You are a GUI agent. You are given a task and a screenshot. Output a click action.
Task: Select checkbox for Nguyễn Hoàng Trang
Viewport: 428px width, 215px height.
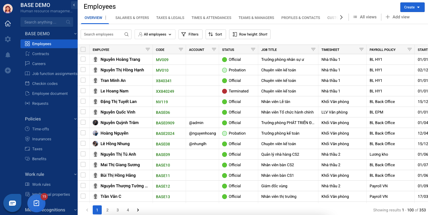[83, 59]
